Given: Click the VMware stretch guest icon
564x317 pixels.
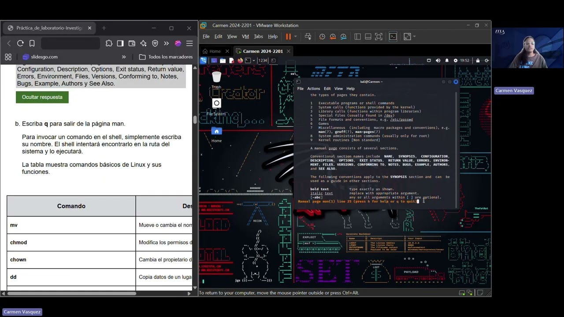Looking at the screenshot, I should (407, 37).
